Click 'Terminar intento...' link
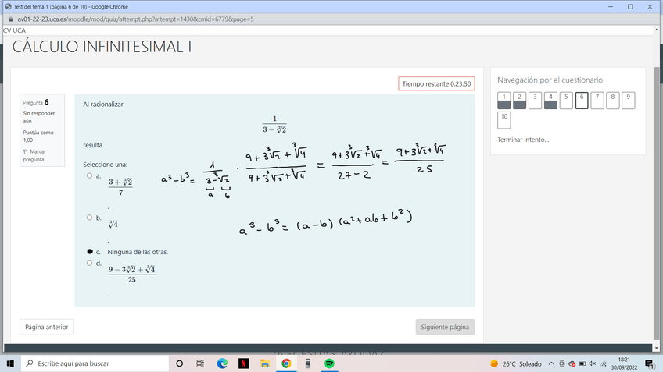This screenshot has width=663, height=372. (523, 140)
